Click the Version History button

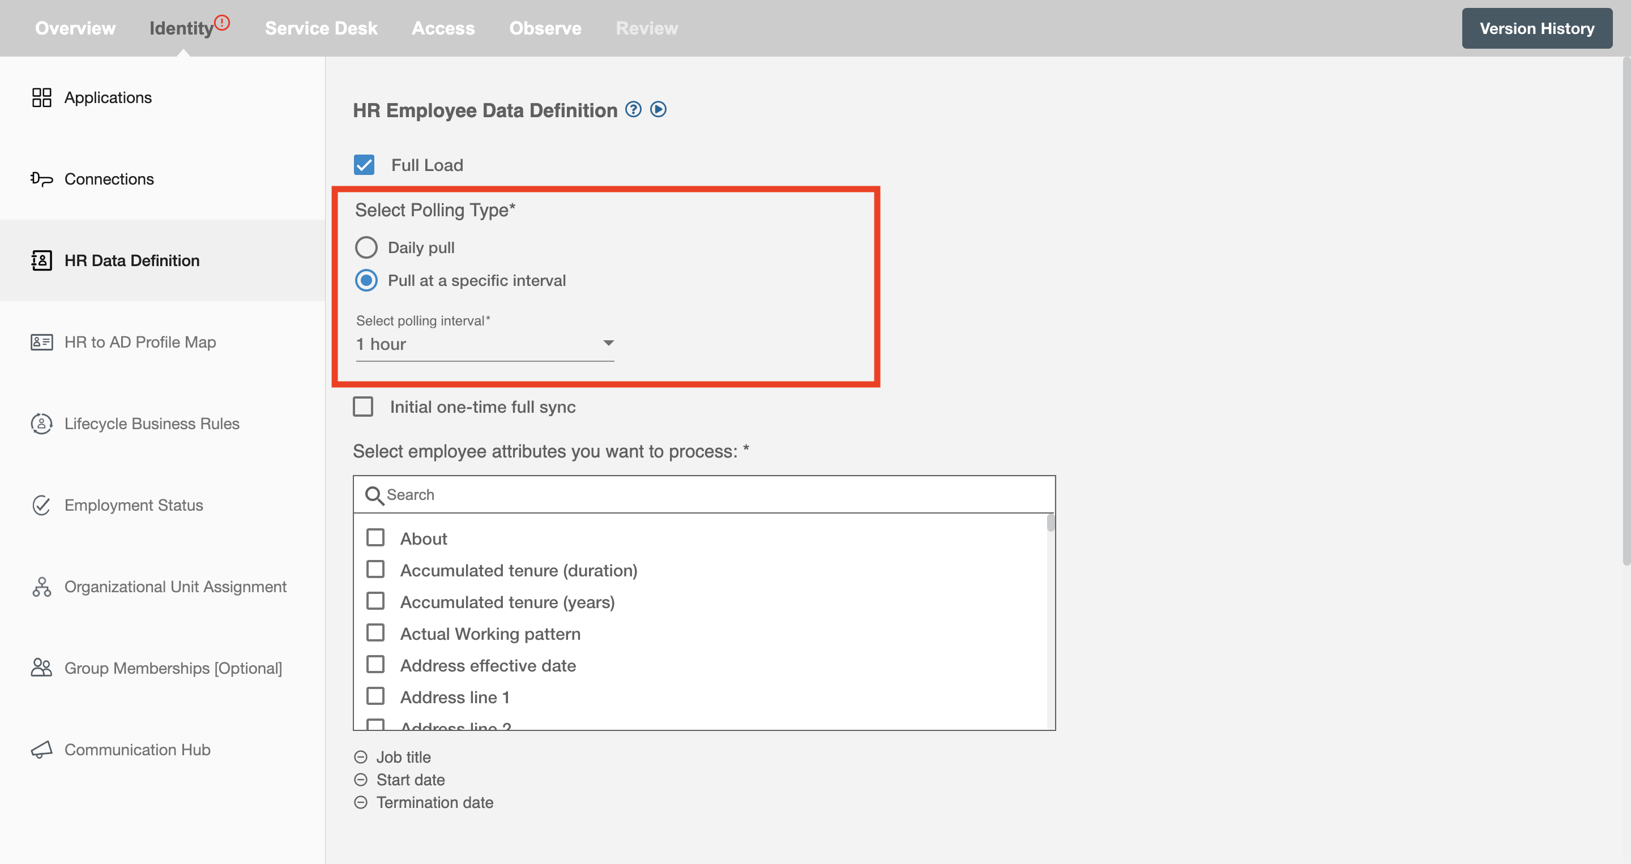pyautogui.click(x=1537, y=28)
